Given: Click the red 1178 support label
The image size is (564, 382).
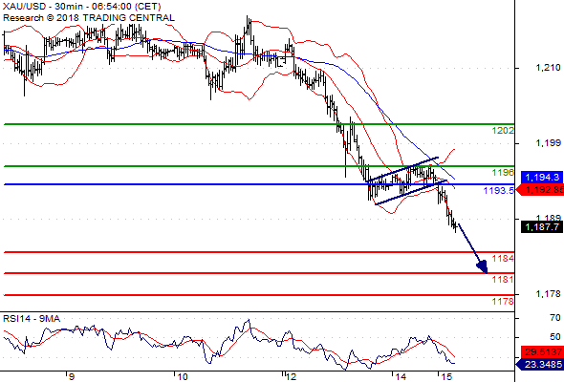Looking at the screenshot, I should pyautogui.click(x=503, y=301).
